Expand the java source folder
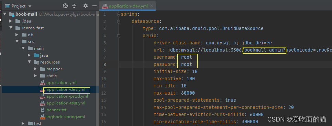 click(x=29, y=55)
